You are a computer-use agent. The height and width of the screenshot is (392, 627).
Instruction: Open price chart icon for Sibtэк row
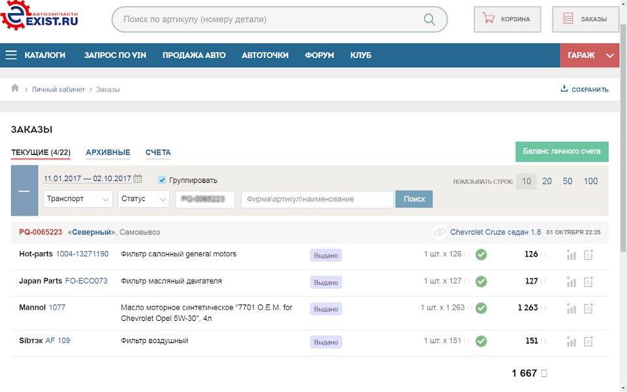pyautogui.click(x=571, y=342)
